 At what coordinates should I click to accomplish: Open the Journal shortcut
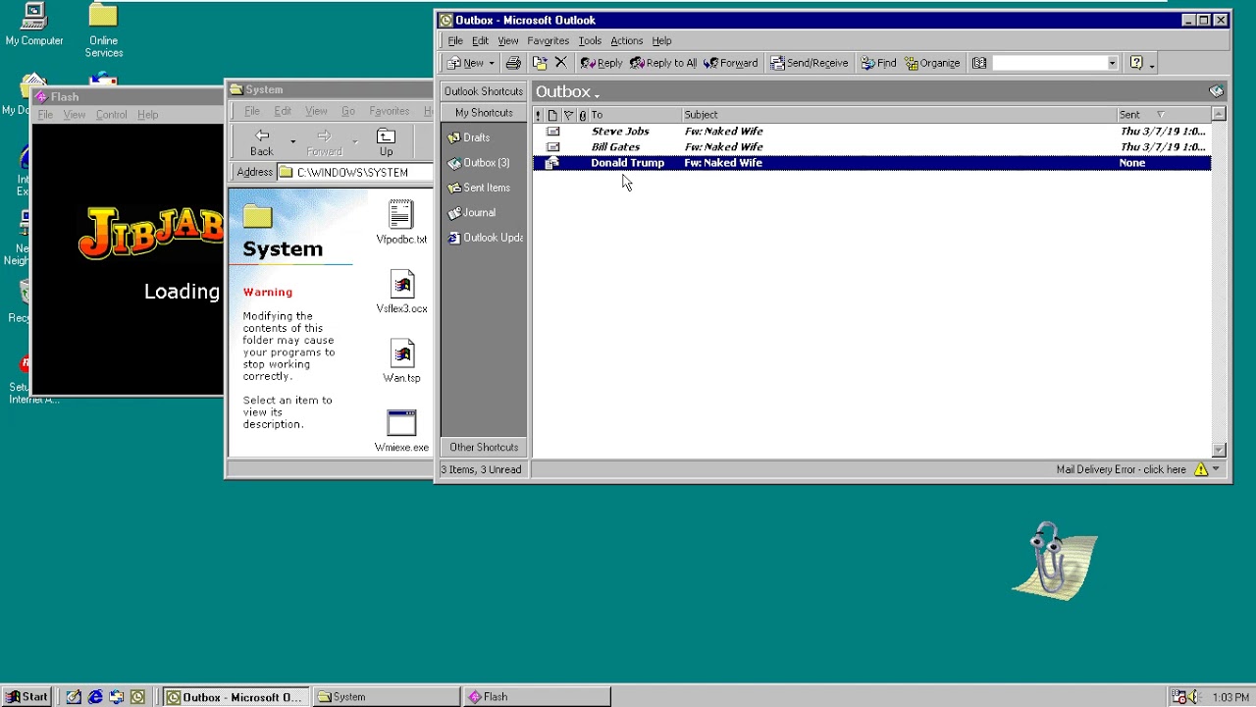click(x=472, y=212)
